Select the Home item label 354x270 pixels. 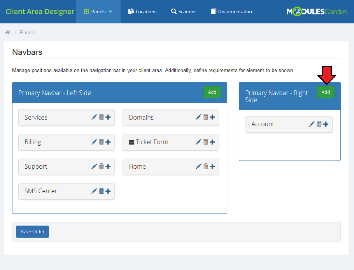point(137,167)
